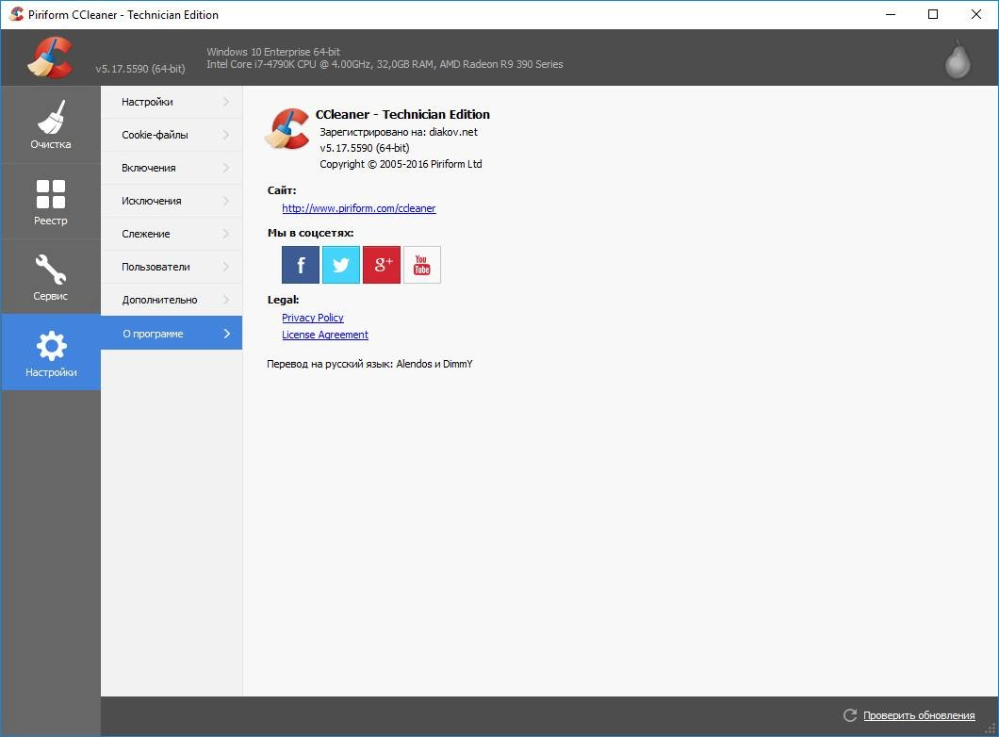Open the Пользователи settings page
999x737 pixels.
click(172, 267)
